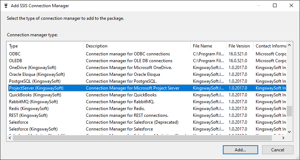The height and width of the screenshot is (160, 300).
Task: Sort by the File Version column header
Action: (x=240, y=46)
